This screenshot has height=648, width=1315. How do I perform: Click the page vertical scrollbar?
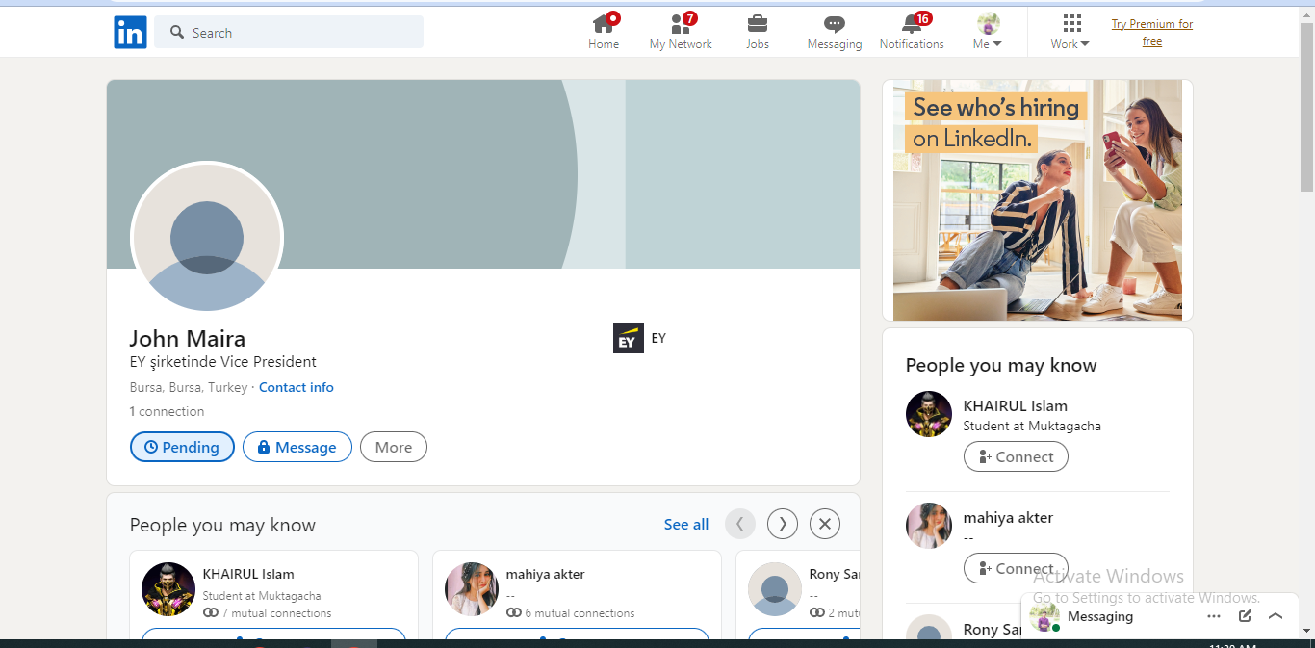1306,106
